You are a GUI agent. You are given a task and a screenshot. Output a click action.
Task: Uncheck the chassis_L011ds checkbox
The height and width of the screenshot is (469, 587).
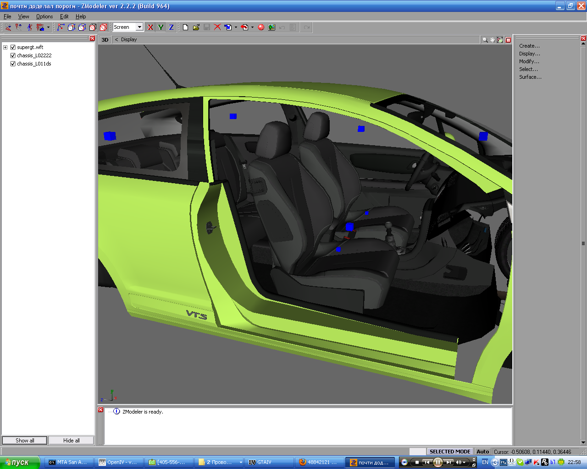click(13, 64)
